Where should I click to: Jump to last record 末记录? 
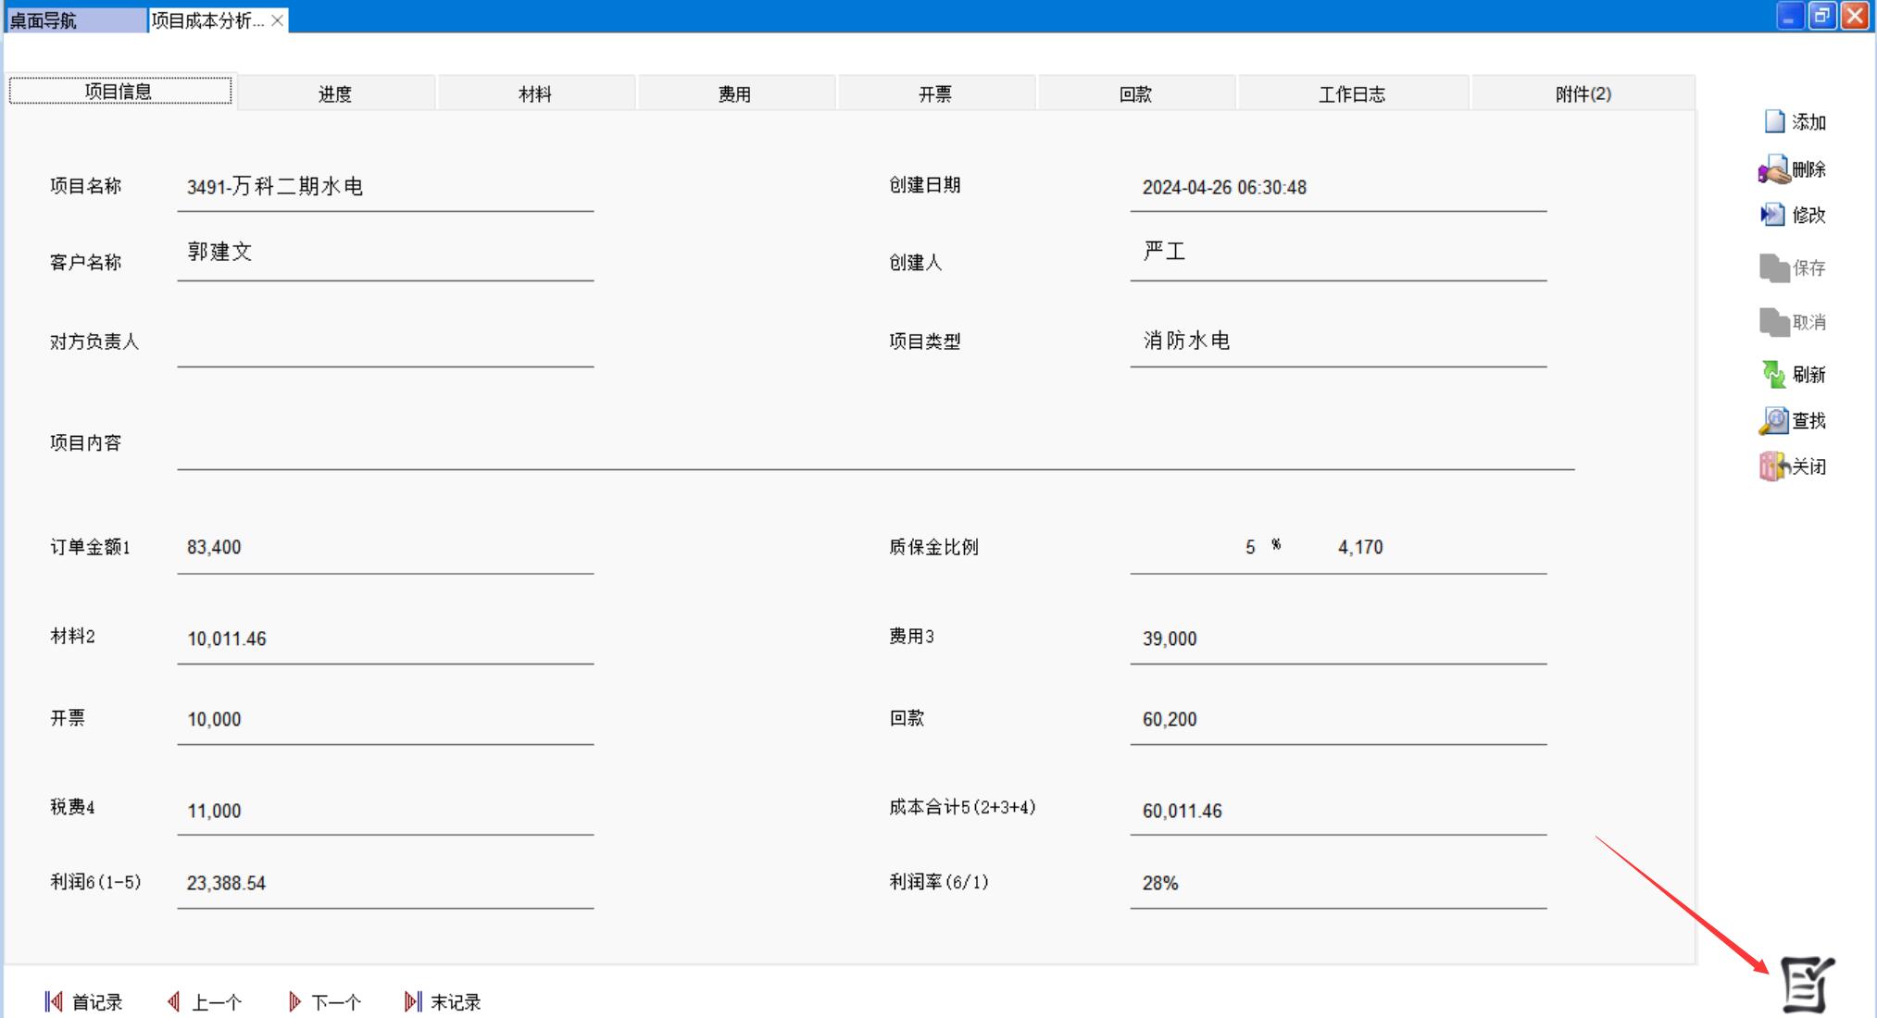tap(443, 1002)
